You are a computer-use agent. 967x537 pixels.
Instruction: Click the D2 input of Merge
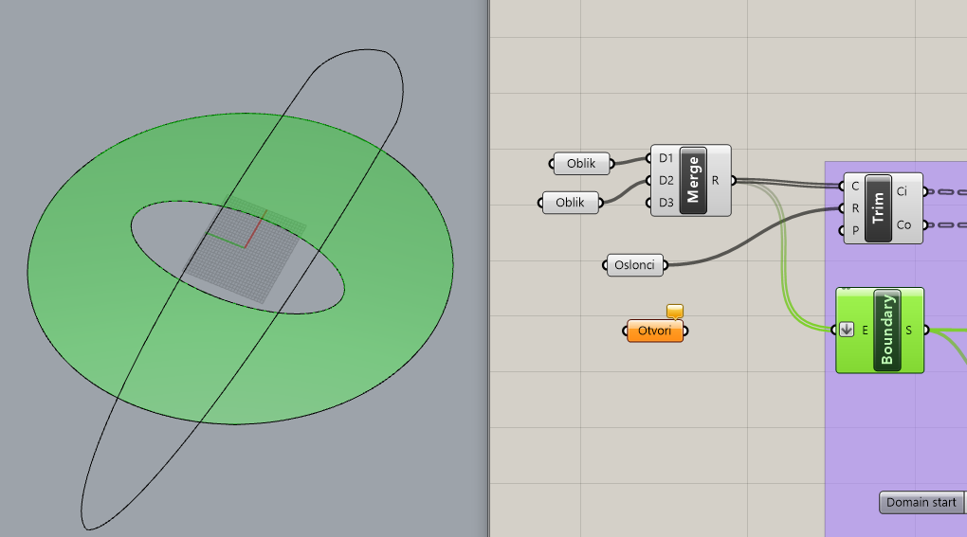pos(666,181)
